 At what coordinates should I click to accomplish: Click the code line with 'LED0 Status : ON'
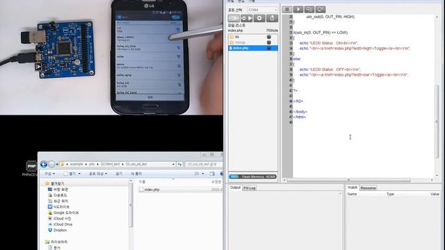[329, 43]
